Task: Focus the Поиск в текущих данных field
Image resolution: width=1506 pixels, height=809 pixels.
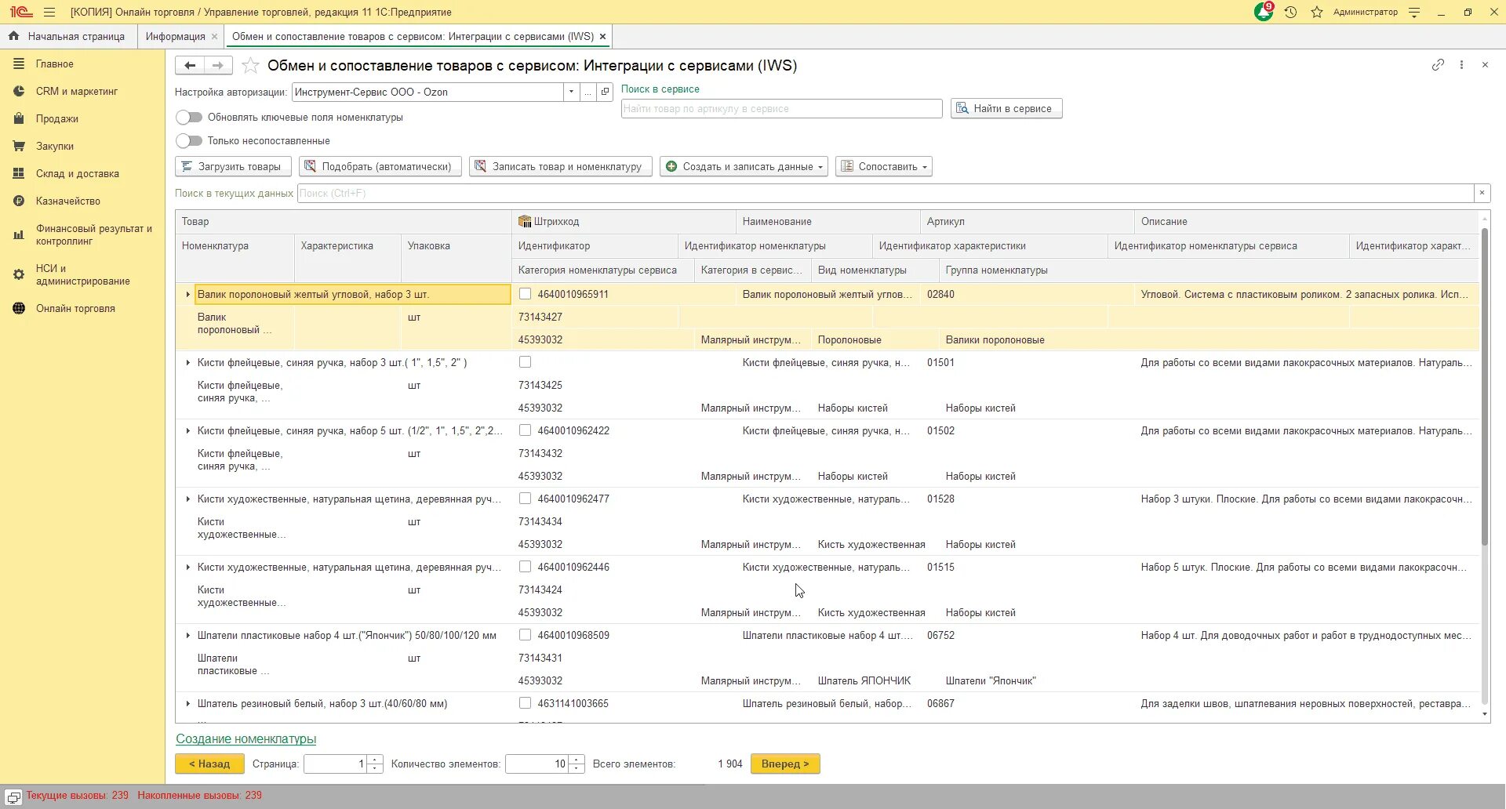Action: tap(886, 193)
